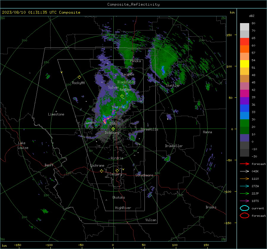Click the Drumheller town label
267x249 pixels.
point(174,146)
